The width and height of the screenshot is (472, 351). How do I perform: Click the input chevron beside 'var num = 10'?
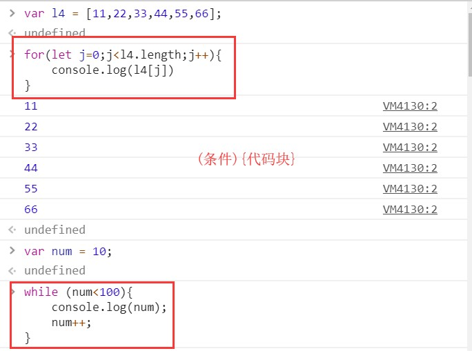[12, 250]
